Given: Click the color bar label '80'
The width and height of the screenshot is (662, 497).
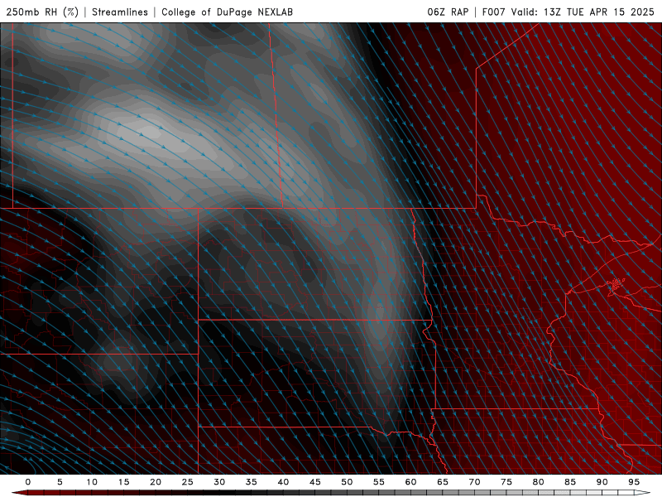Looking at the screenshot, I should tap(539, 482).
